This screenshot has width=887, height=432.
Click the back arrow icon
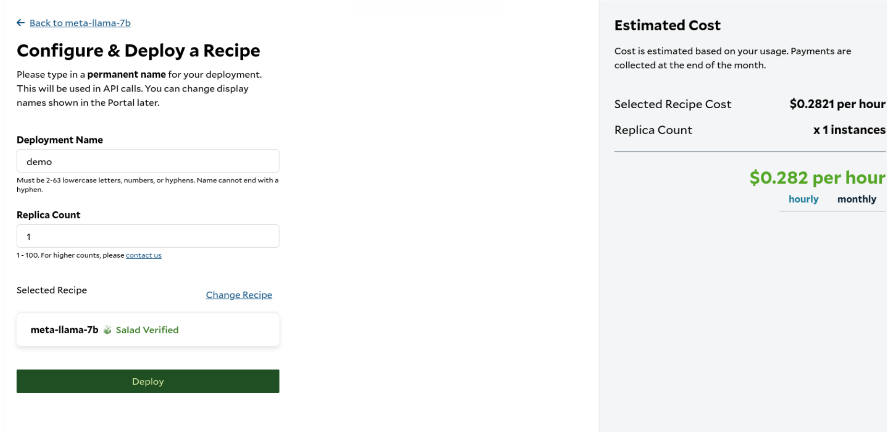21,23
